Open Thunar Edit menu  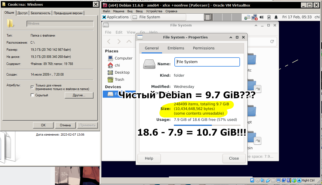click(x=119, y=32)
